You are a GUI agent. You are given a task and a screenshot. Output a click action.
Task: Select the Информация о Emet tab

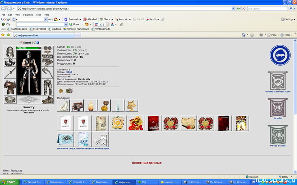[44, 35]
